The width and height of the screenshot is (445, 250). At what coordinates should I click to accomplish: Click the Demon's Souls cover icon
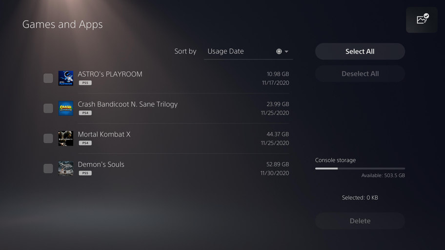point(66,168)
